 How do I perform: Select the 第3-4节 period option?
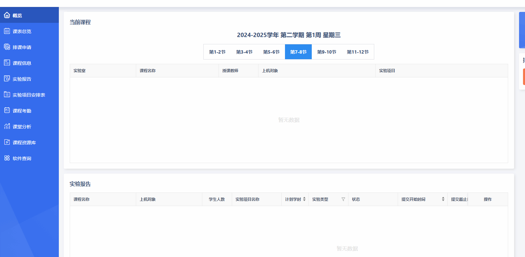[x=244, y=52]
